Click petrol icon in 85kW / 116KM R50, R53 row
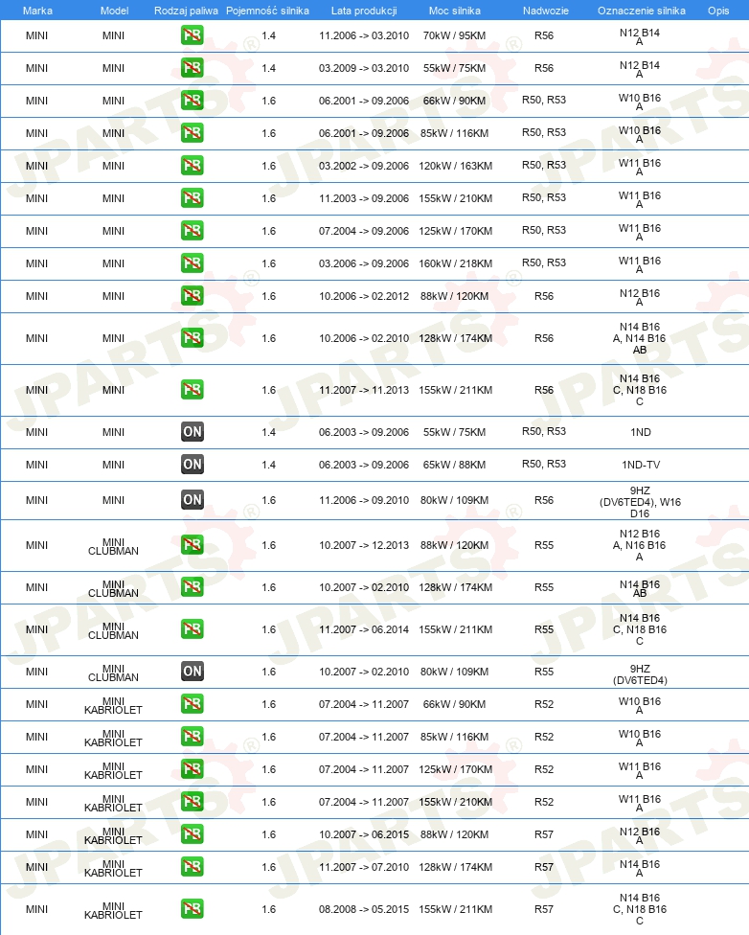 point(192,133)
